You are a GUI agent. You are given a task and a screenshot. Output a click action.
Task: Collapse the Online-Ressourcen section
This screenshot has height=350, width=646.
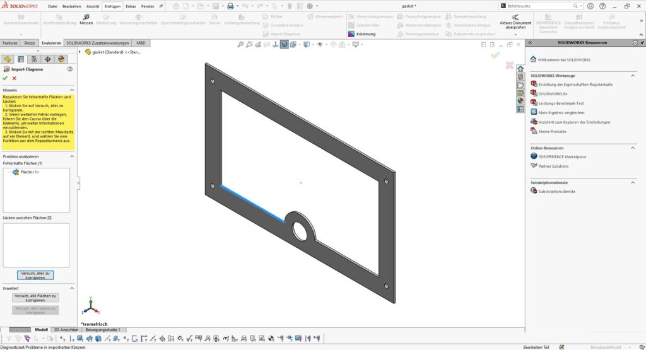coord(633,148)
